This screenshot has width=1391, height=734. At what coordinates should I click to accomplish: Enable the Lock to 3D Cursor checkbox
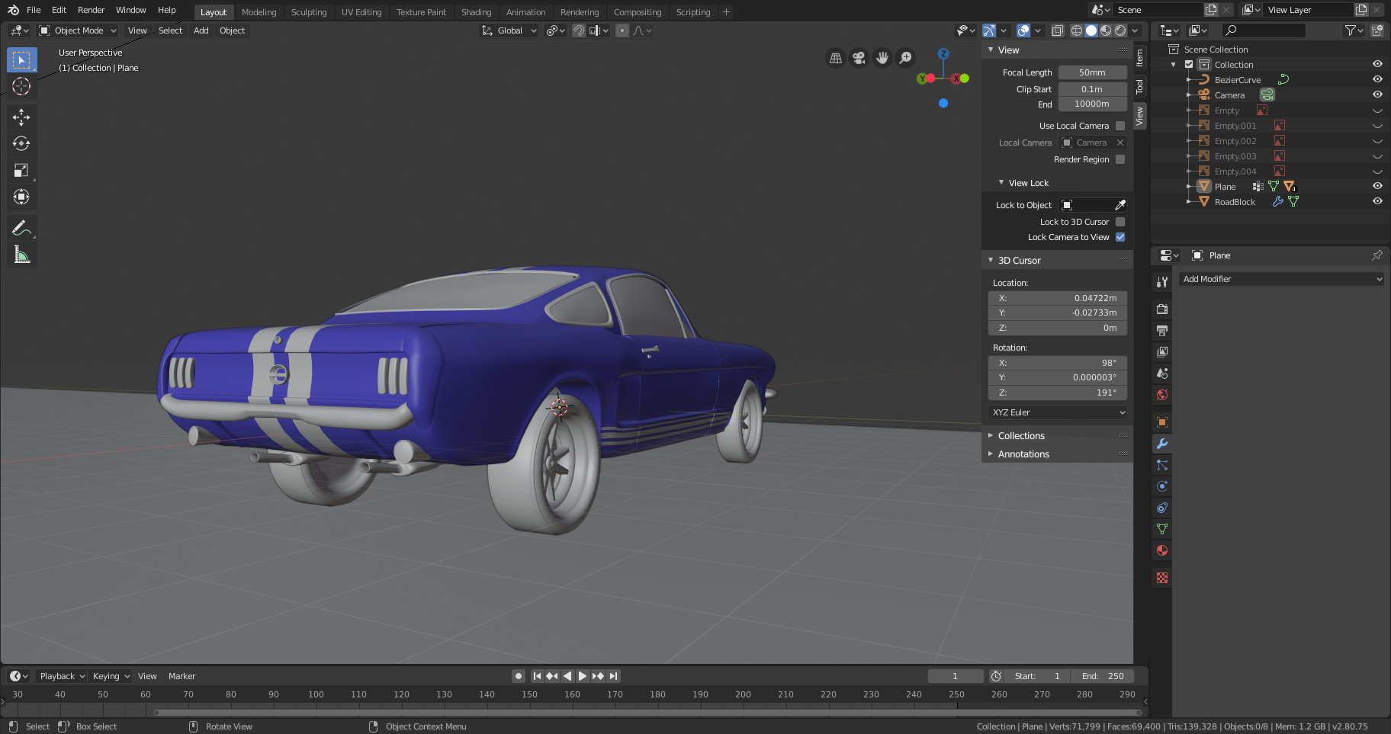1120,221
